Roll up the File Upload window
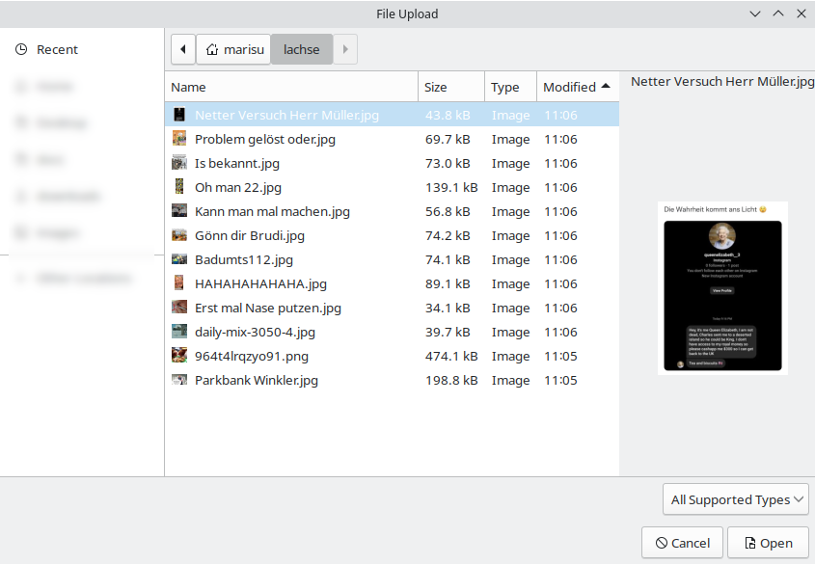This screenshot has width=815, height=564. [755, 14]
